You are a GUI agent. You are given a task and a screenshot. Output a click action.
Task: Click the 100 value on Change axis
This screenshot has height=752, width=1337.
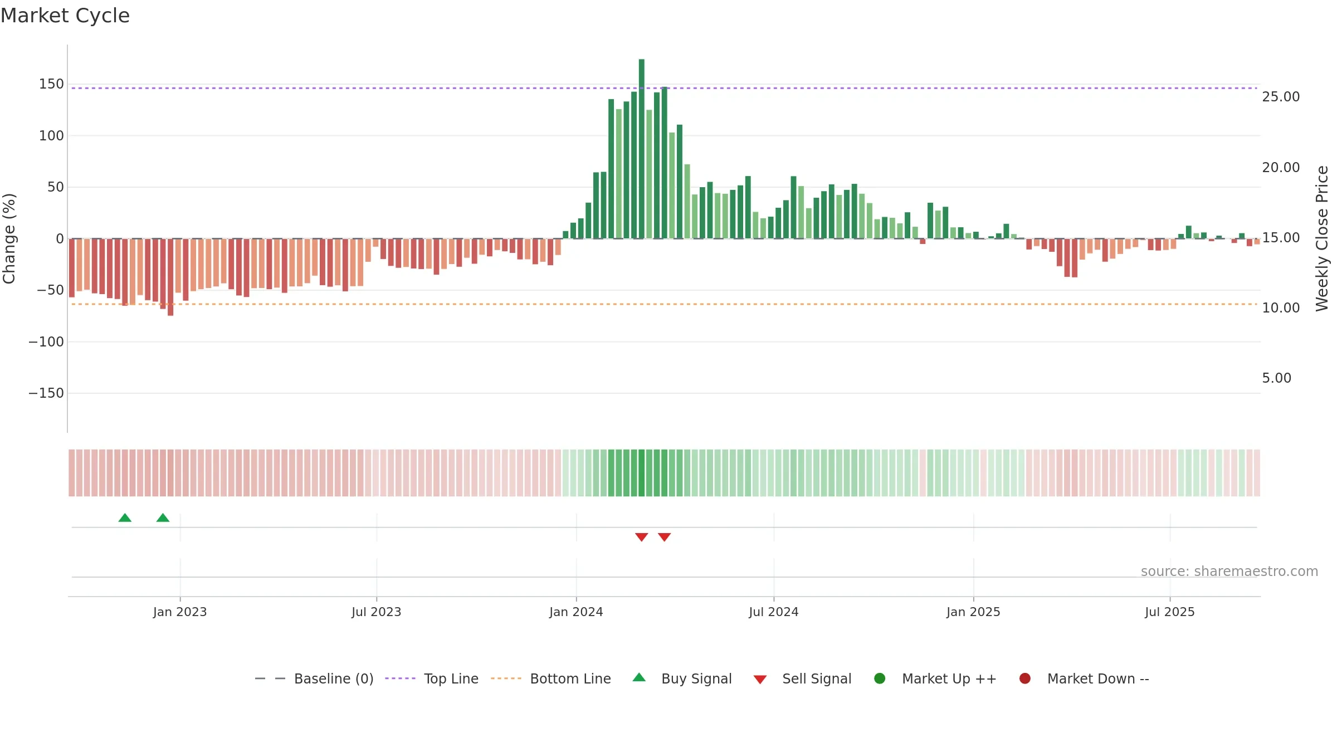coord(51,136)
